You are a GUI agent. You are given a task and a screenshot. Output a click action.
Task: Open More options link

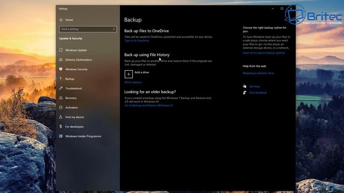click(133, 83)
